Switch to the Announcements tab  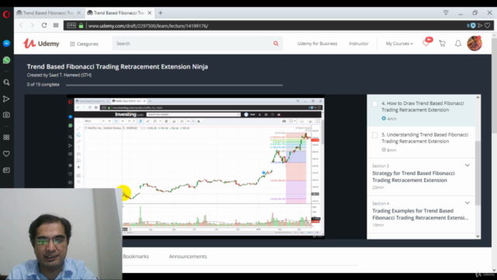188,256
